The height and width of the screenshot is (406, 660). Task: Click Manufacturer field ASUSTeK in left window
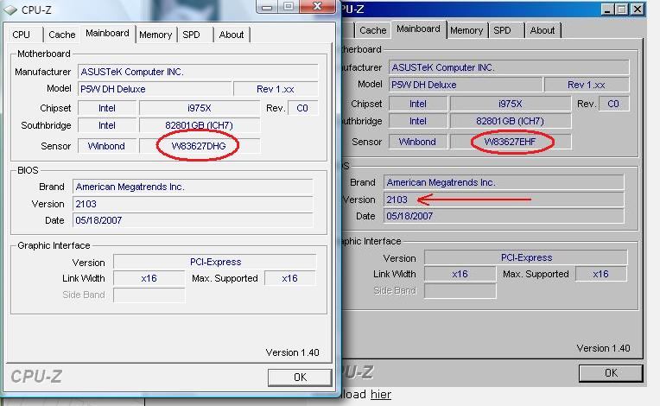point(198,72)
